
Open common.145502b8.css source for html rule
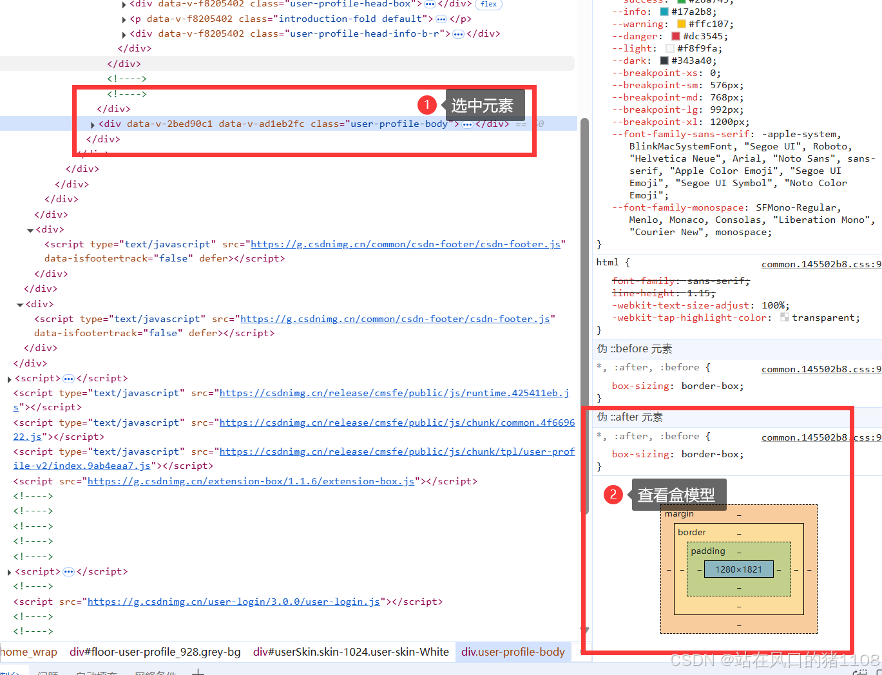821,264
